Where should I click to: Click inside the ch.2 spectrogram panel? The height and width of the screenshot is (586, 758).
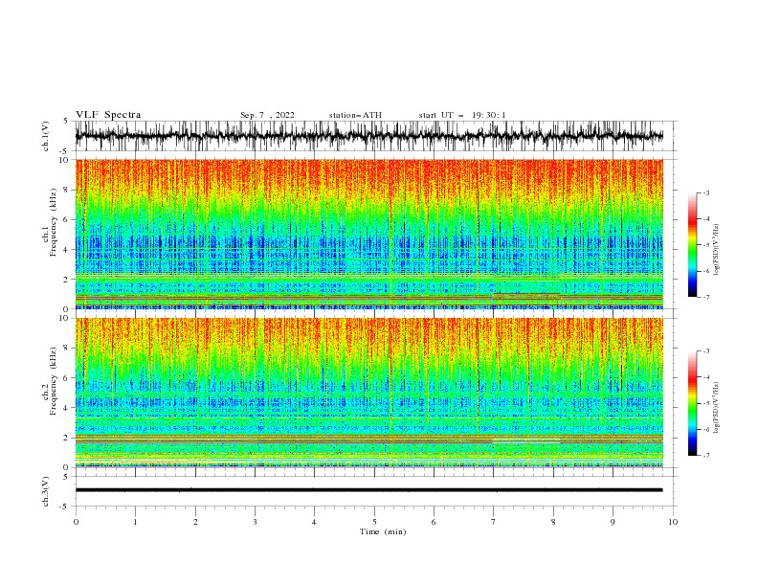click(368, 393)
